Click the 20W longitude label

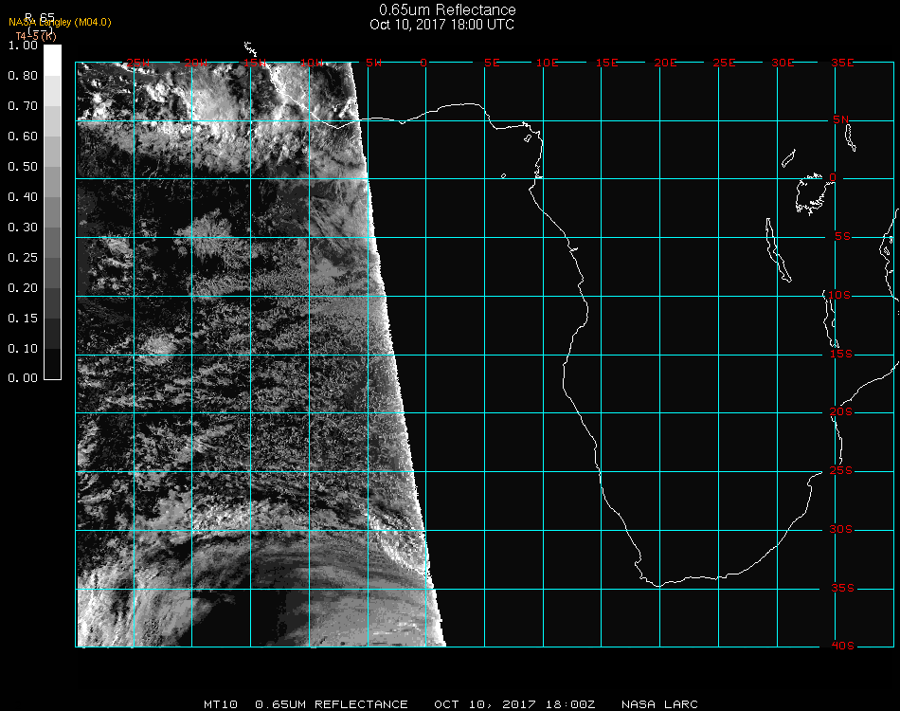pos(196,63)
